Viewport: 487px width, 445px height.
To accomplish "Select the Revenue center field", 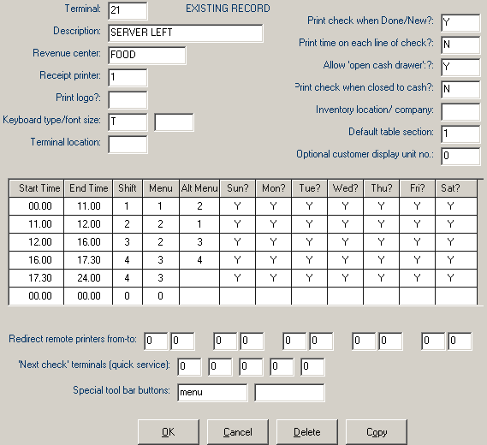I will pos(147,56).
